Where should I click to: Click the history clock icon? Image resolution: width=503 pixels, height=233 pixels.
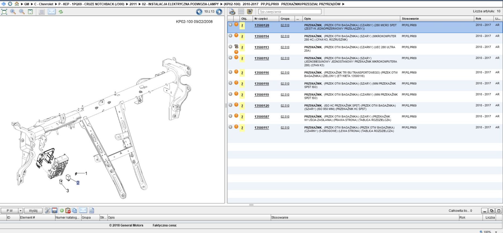coord(10,4)
